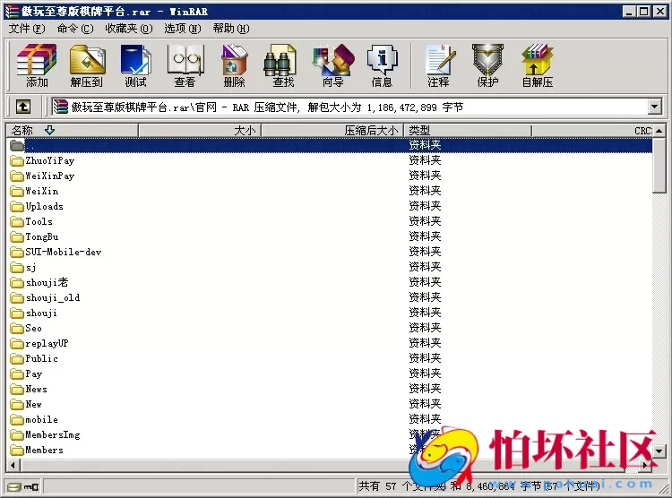Click the SFX (自解压) toolbar icon
Viewport: 672px width, 498px height.
pos(538,65)
